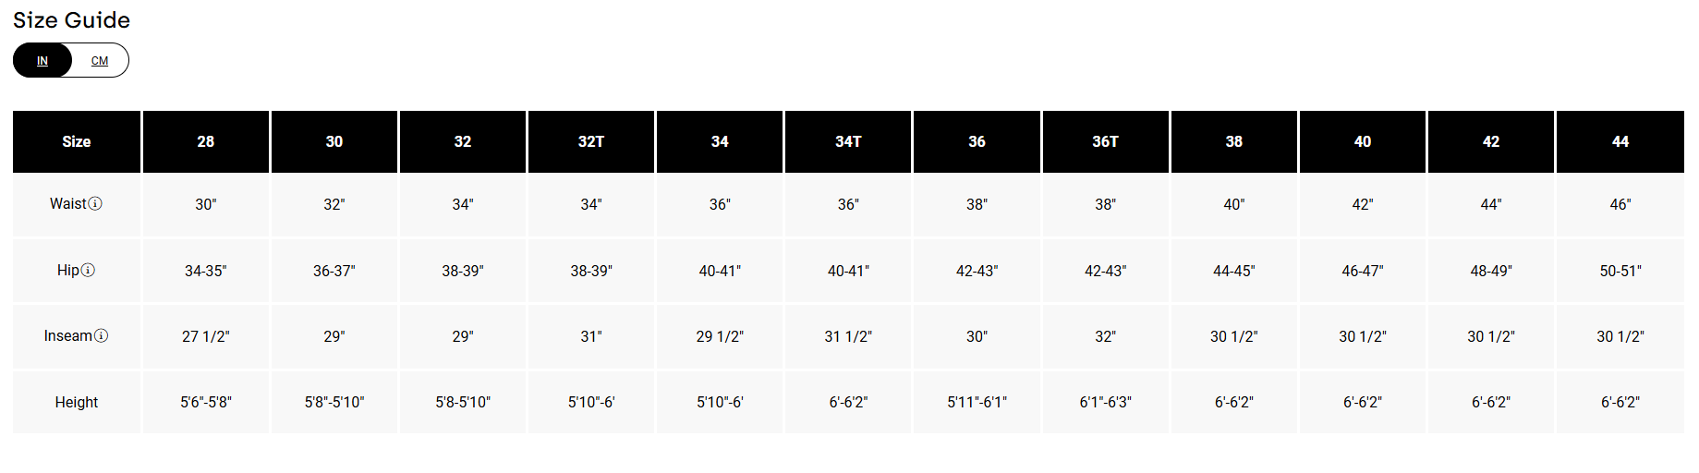Click the Height row label

coord(77,402)
